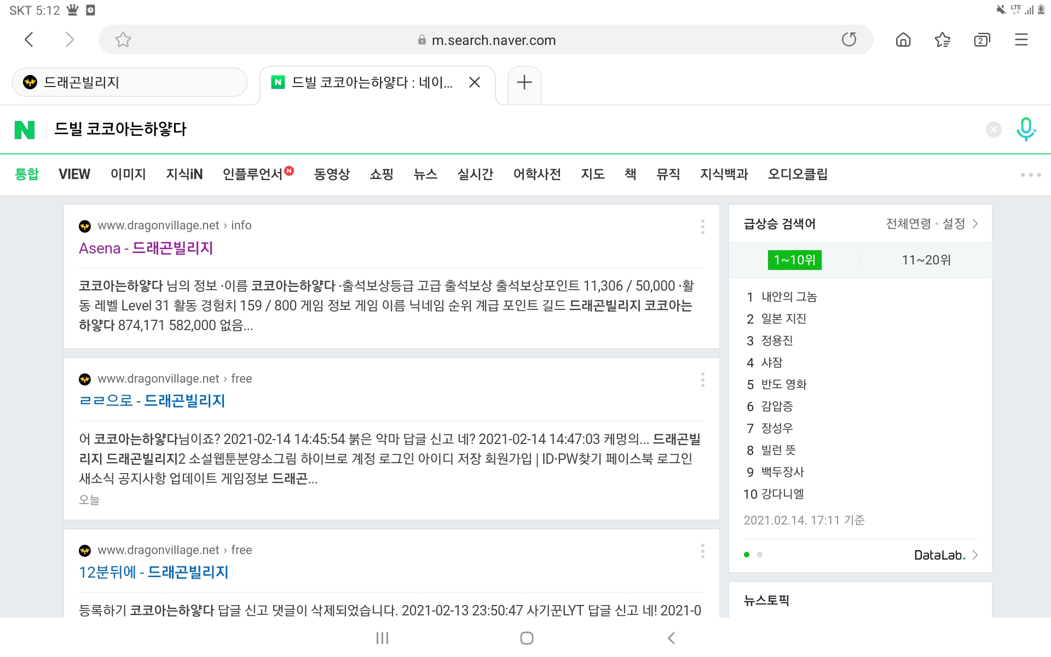
Task: Open tab manager showing 2 tabs
Action: [982, 39]
